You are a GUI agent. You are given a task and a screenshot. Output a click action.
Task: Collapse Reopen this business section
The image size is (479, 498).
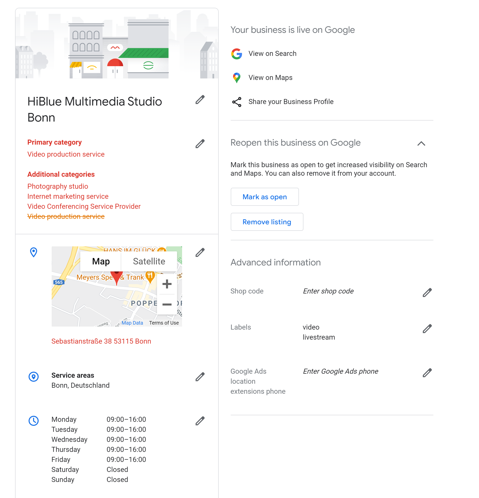click(x=421, y=144)
